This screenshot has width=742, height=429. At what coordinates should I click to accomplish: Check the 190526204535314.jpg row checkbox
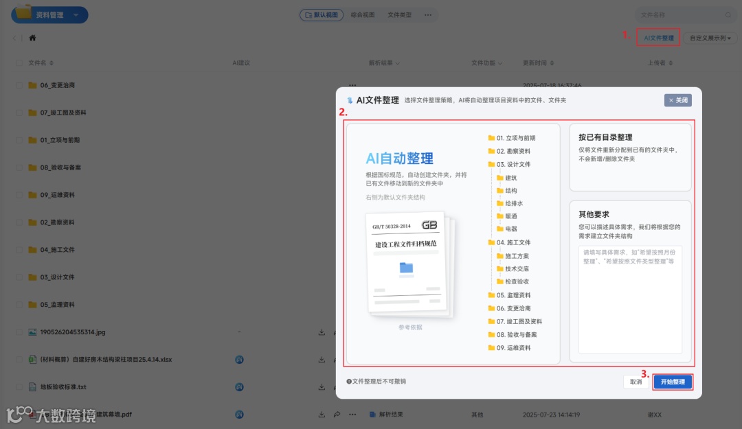[x=19, y=332]
